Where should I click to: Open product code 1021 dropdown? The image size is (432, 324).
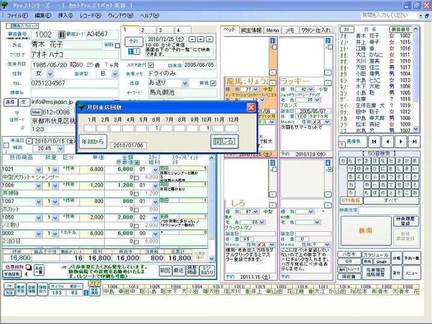(x=39, y=170)
